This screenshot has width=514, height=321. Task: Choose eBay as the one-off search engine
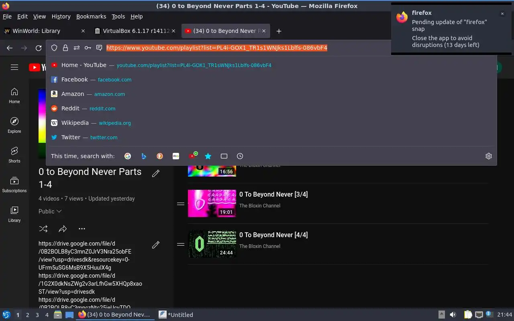tap(176, 156)
